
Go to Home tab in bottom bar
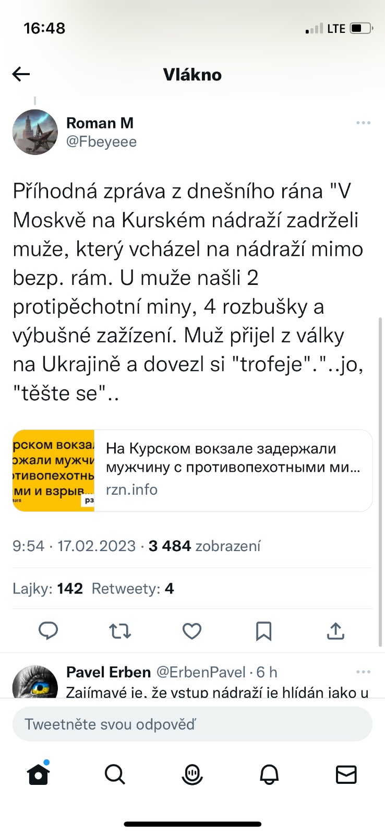[38, 774]
